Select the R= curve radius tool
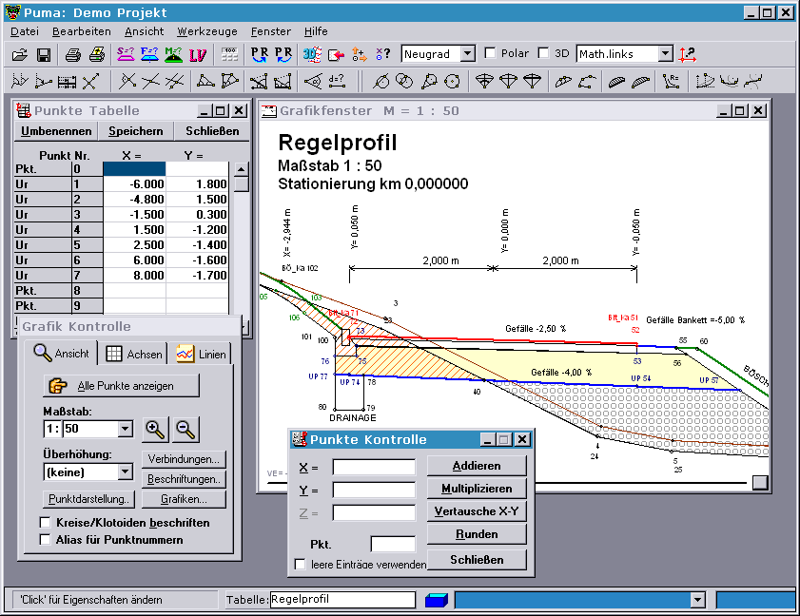 pos(671,81)
